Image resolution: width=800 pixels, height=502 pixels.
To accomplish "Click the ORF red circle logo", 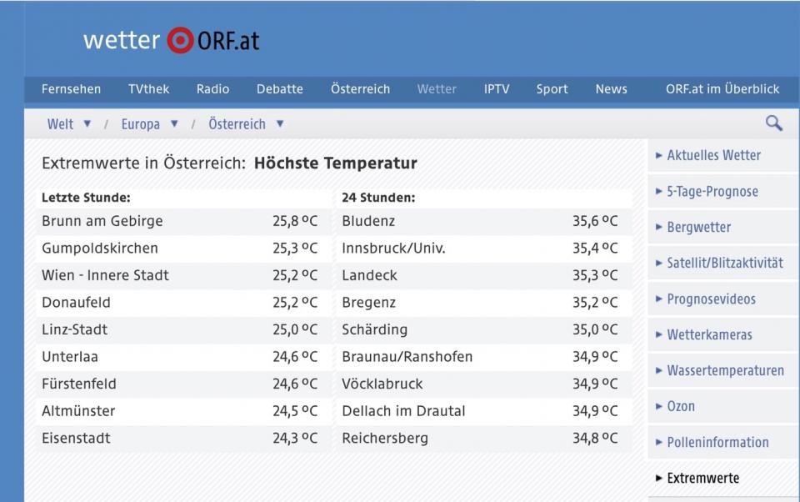I will 180,40.
